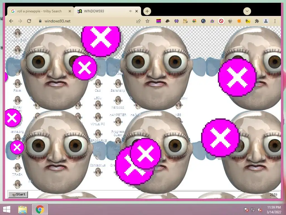Select the WINDOWS93 browser tab
This screenshot has width=286, height=215.
(108, 11)
